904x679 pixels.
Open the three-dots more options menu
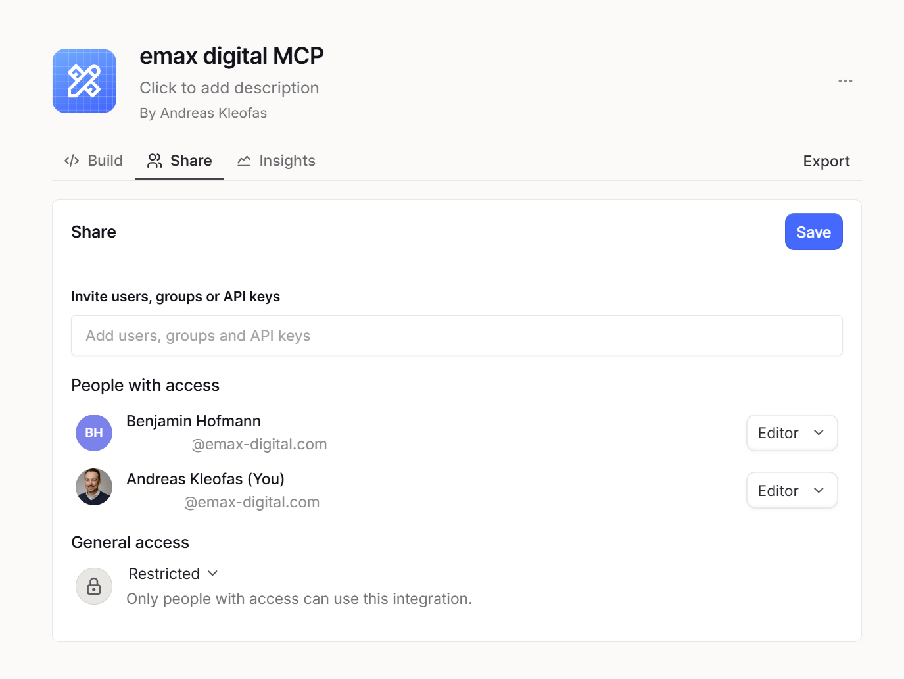click(845, 81)
